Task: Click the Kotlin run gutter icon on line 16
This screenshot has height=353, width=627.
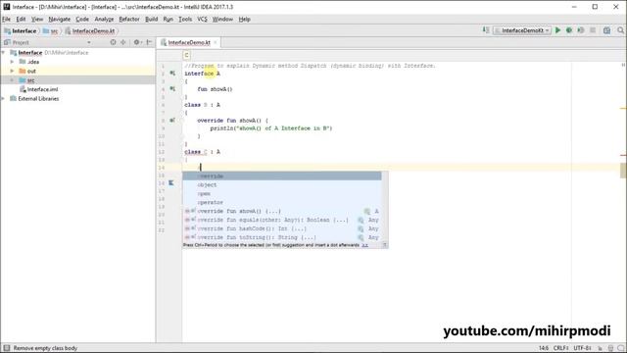Action: coord(171,183)
